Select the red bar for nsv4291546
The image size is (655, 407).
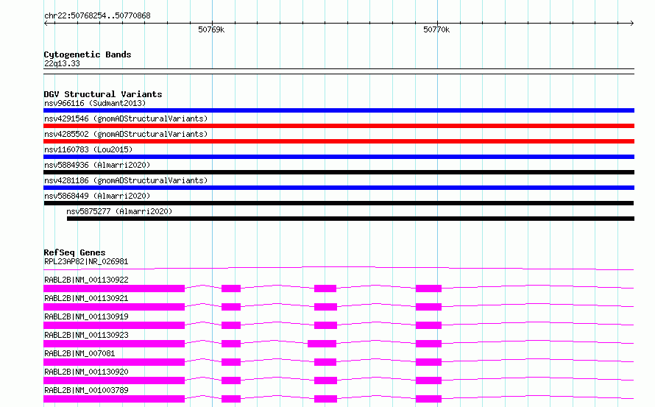[339, 126]
